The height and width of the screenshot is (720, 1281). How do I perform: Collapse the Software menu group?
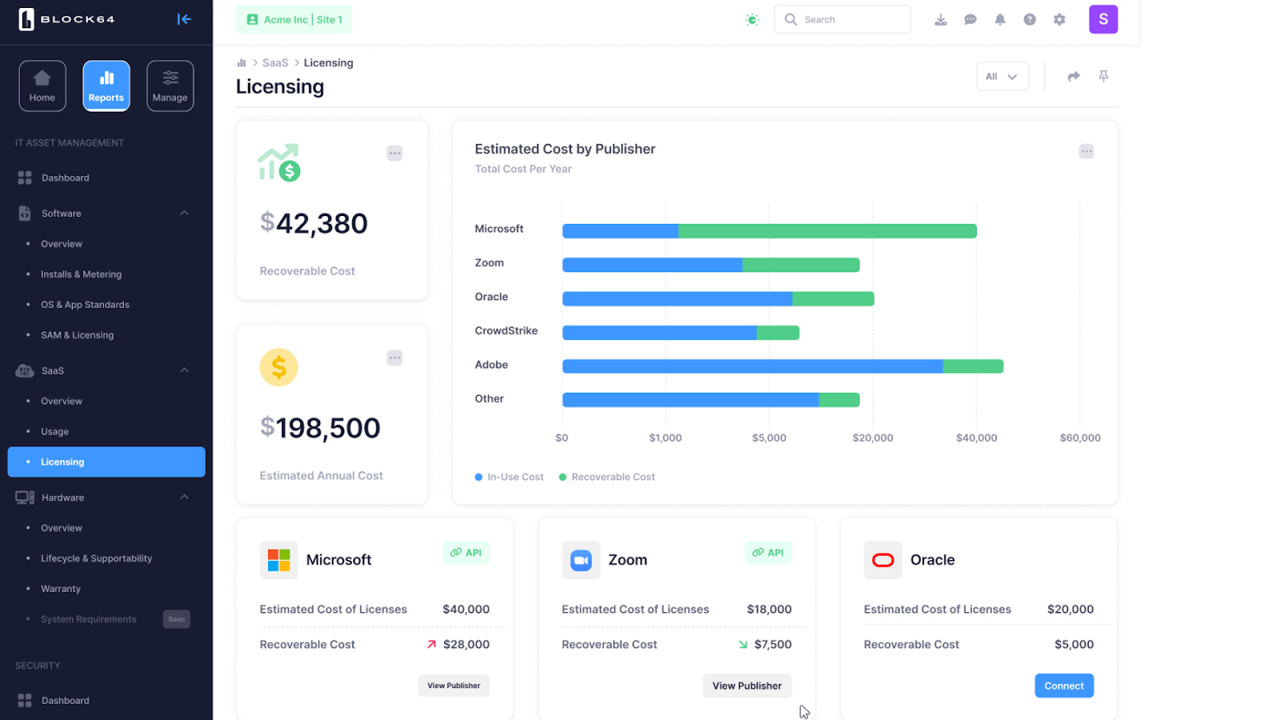click(184, 213)
